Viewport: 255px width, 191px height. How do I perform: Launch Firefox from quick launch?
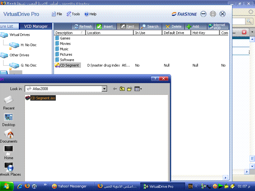[27, 186]
